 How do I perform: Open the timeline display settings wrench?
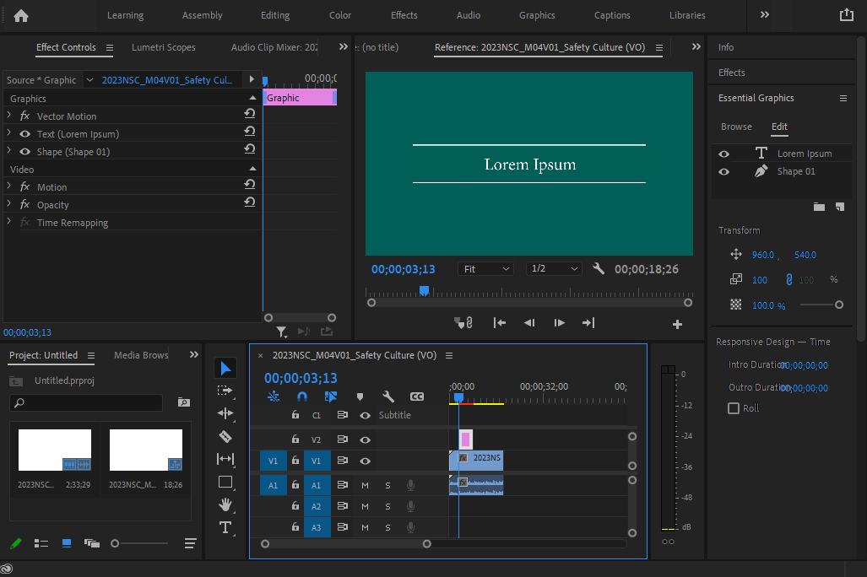(x=387, y=396)
